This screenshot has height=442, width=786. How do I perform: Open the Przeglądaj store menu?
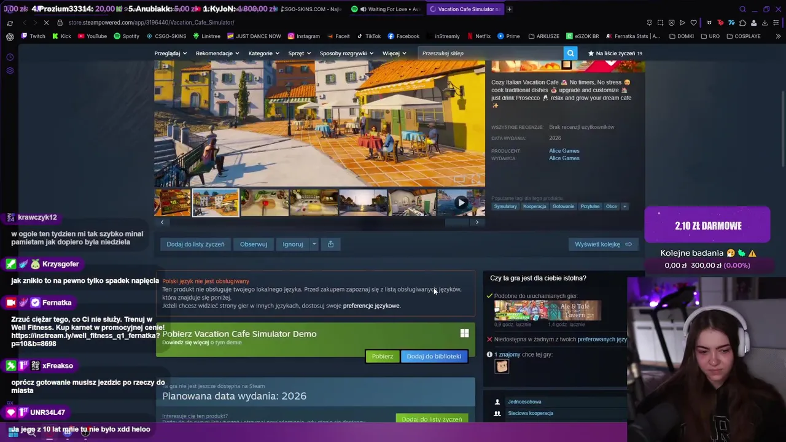pyautogui.click(x=170, y=53)
